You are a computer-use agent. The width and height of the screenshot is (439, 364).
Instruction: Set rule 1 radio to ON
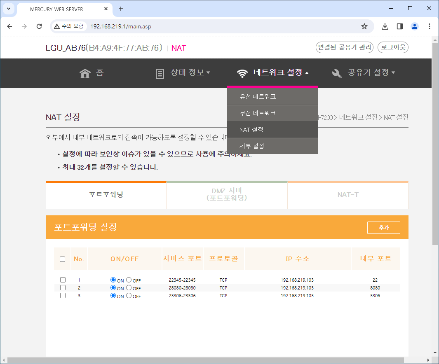click(113, 280)
